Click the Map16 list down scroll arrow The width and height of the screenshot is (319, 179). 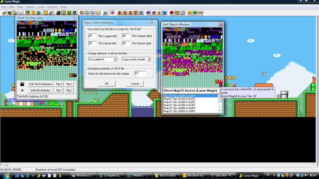pyautogui.click(x=220, y=111)
